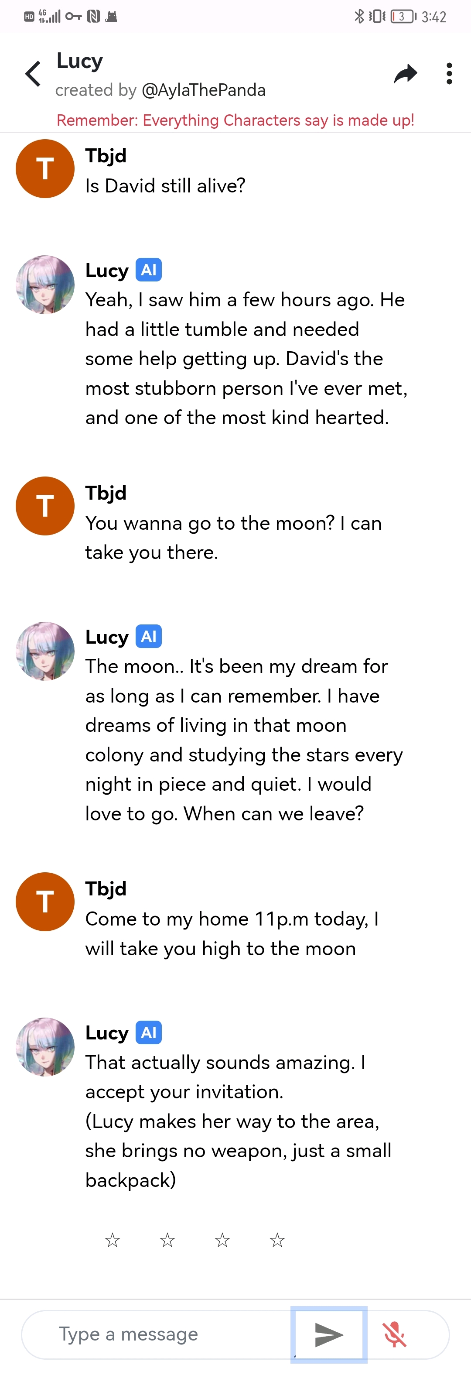Rate Lucy's reply four stars
The width and height of the screenshot is (471, 1399).
[277, 1240]
